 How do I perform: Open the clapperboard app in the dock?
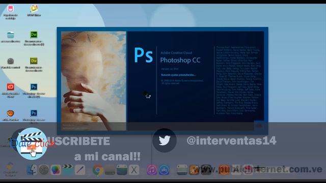[68, 170]
